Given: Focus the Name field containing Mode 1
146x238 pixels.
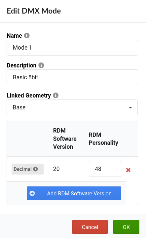Looking at the screenshot, I should (x=72, y=48).
